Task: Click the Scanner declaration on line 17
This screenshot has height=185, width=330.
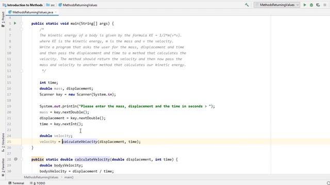Action: click(x=78, y=95)
